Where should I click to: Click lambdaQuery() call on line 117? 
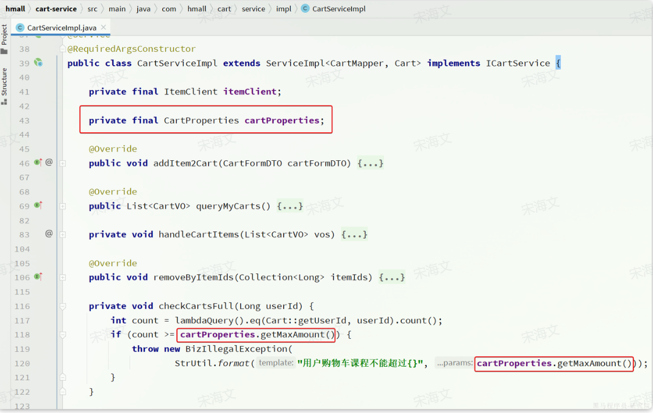tap(210, 320)
